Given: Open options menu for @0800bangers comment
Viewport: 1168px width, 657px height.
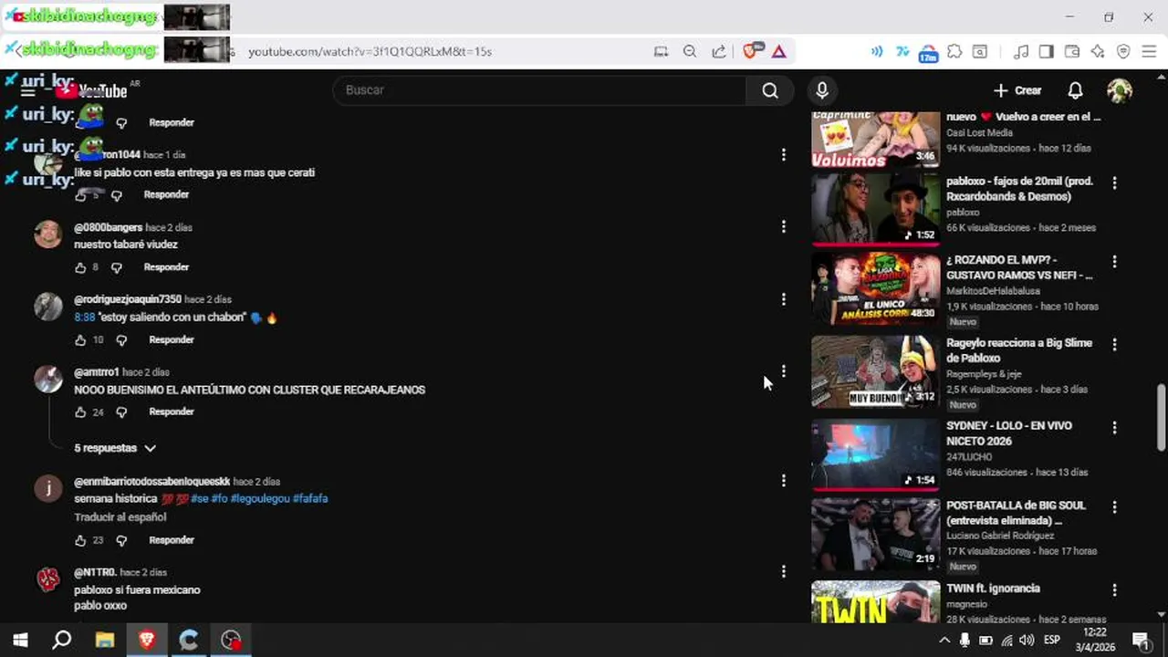Looking at the screenshot, I should [x=783, y=226].
